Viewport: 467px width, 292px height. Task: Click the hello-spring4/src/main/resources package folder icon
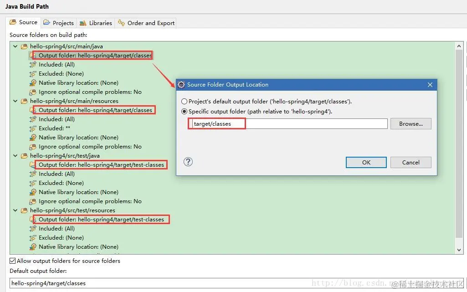24,101
